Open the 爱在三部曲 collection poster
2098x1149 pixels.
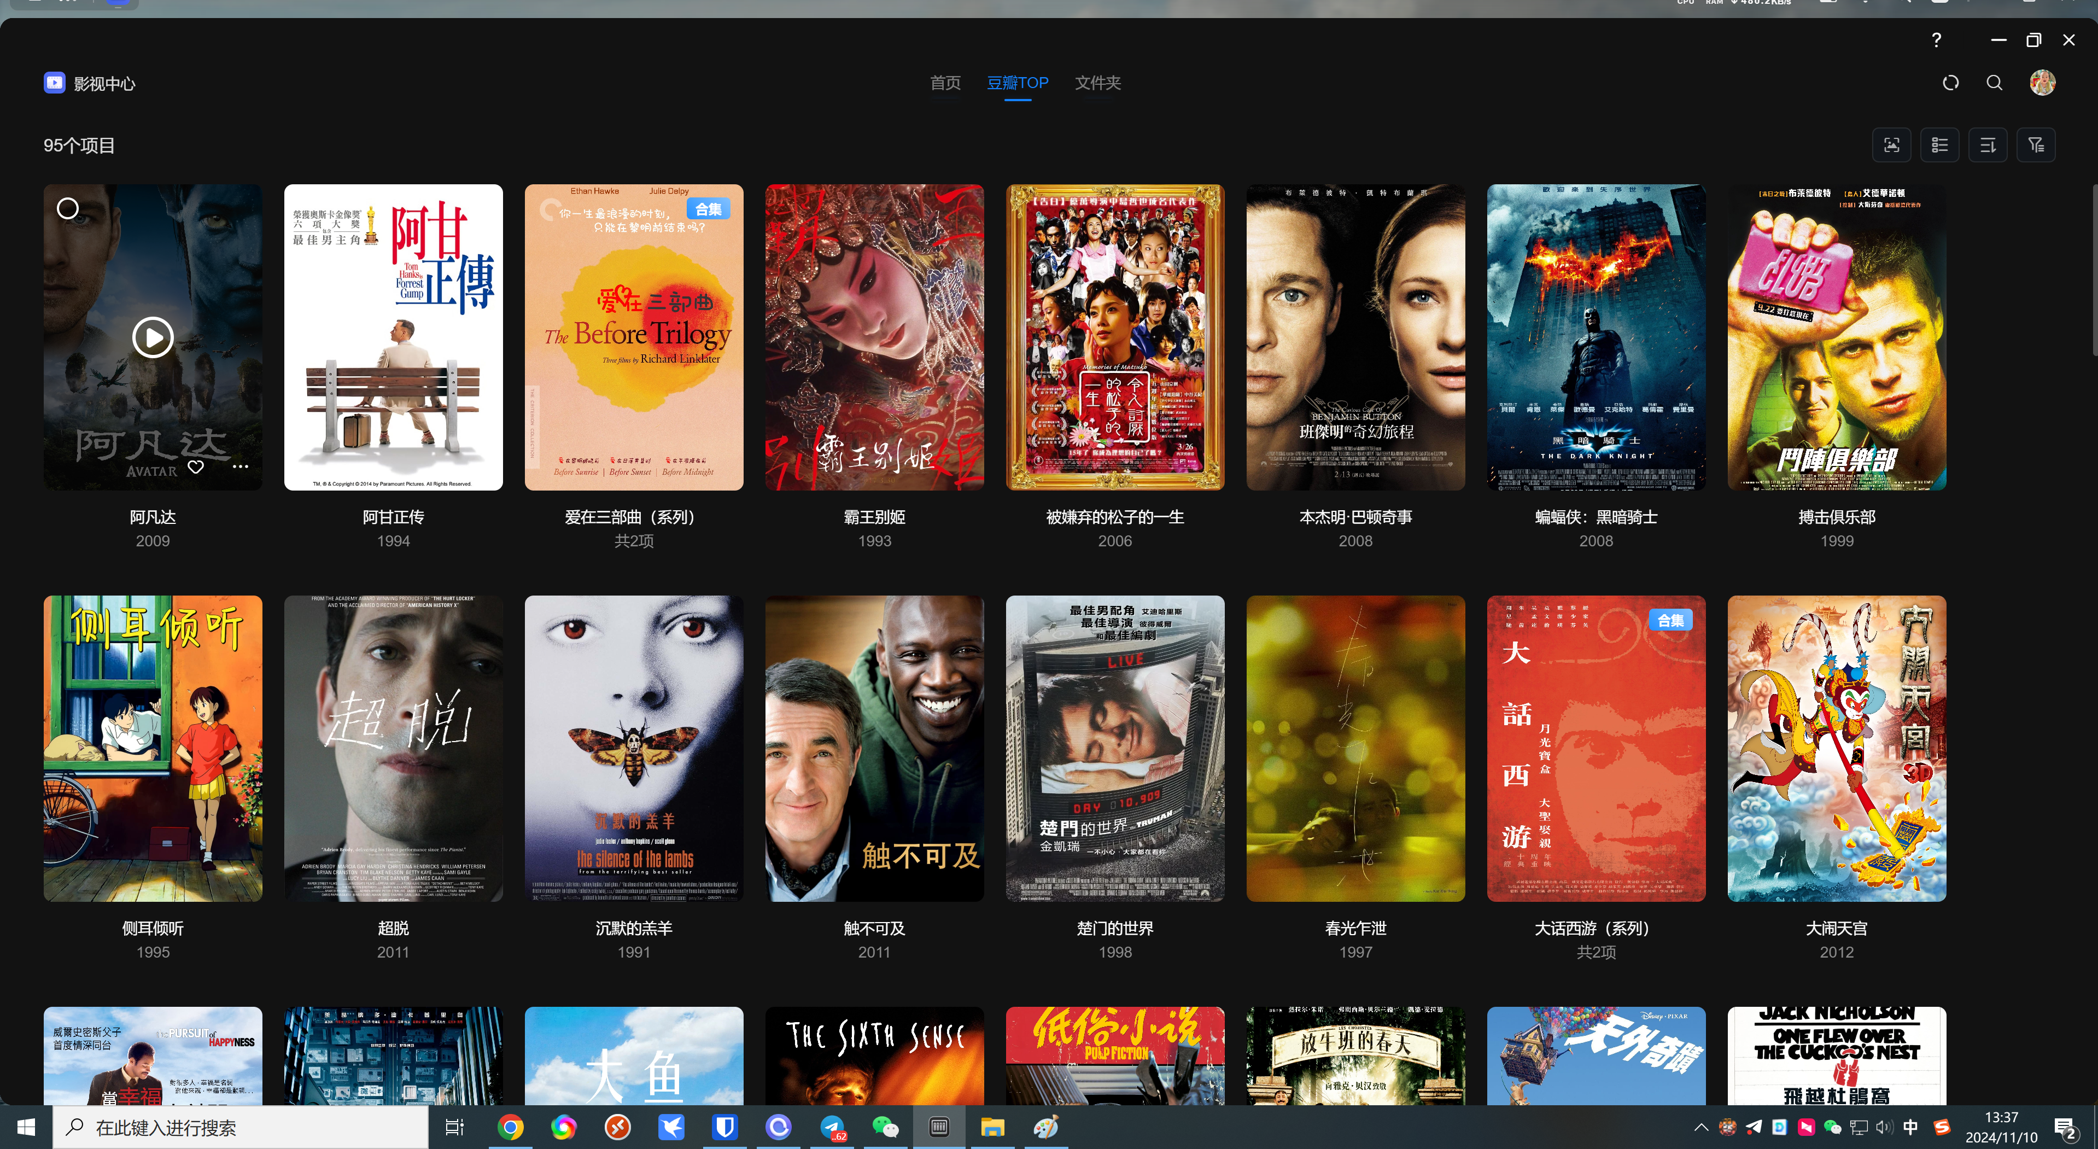coord(634,337)
